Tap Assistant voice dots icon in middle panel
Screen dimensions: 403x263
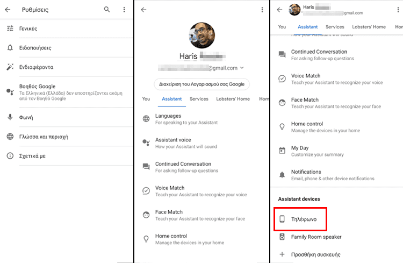(146, 143)
